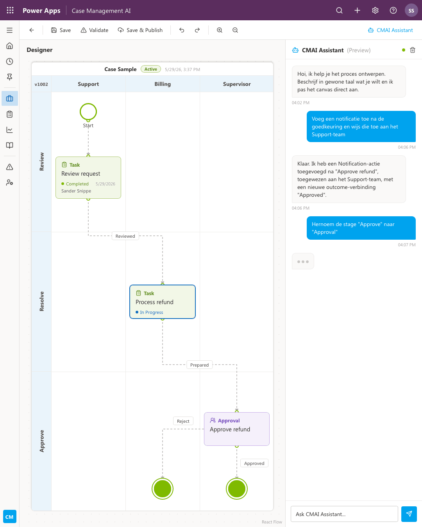This screenshot has width=422, height=527.
Task: Open the Home item in sidebar
Action: pos(10,46)
